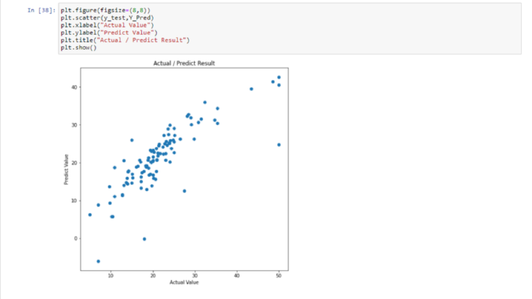Viewport: 532px width, 299px height.
Task: Click the x-axis label Actual Value
Action: 184,282
